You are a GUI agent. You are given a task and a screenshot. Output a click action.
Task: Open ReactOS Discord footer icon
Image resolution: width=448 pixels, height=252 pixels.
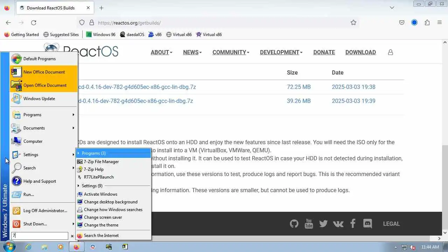(x=367, y=224)
